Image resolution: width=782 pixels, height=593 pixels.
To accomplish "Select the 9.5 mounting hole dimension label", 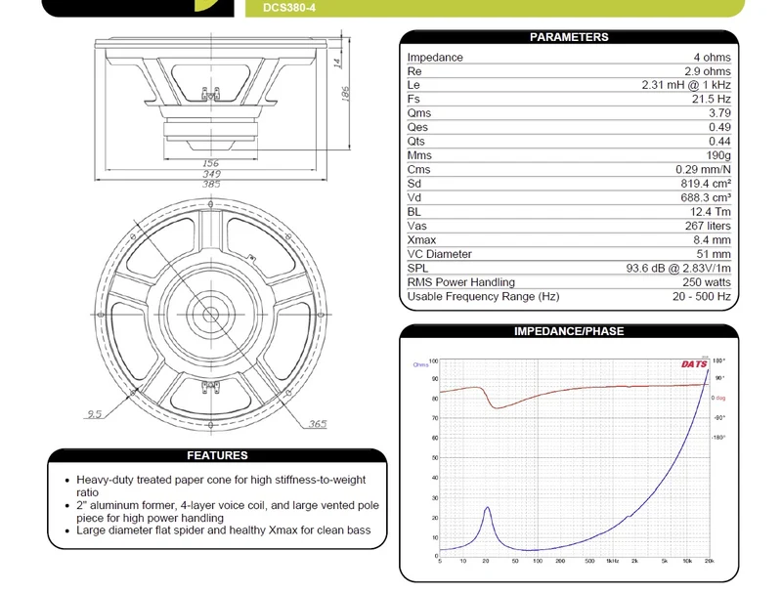I will pyautogui.click(x=94, y=413).
